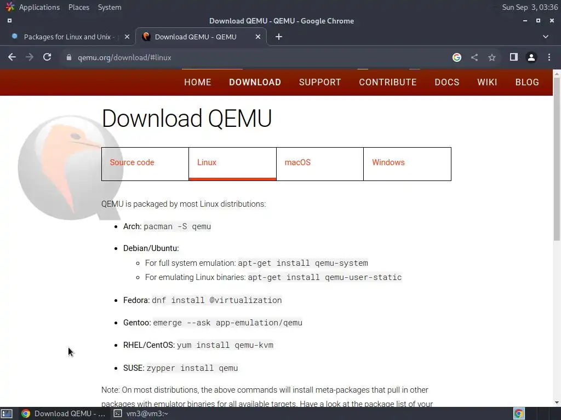The width and height of the screenshot is (561, 420).
Task: Close the Packages for Linux and Unix tab
Action: coord(127,37)
